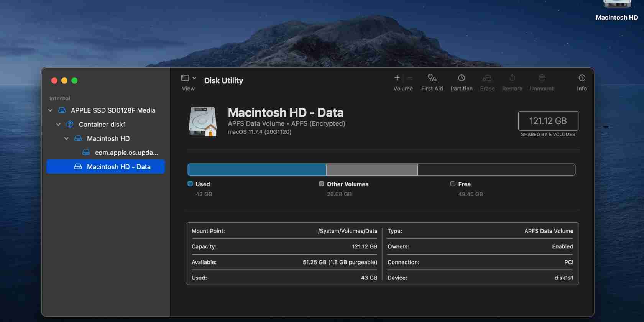The image size is (644, 322).
Task: Click the 28.68 GB other volumes value
Action: pyautogui.click(x=339, y=194)
